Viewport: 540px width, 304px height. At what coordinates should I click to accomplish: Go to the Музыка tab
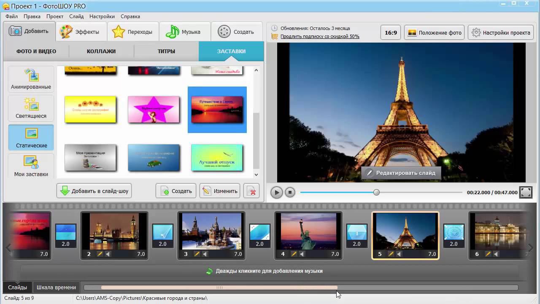tap(185, 32)
